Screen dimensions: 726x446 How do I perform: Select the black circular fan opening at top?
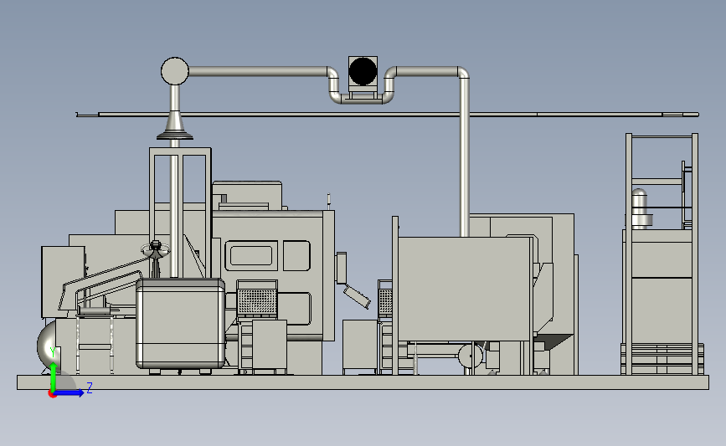363,71
